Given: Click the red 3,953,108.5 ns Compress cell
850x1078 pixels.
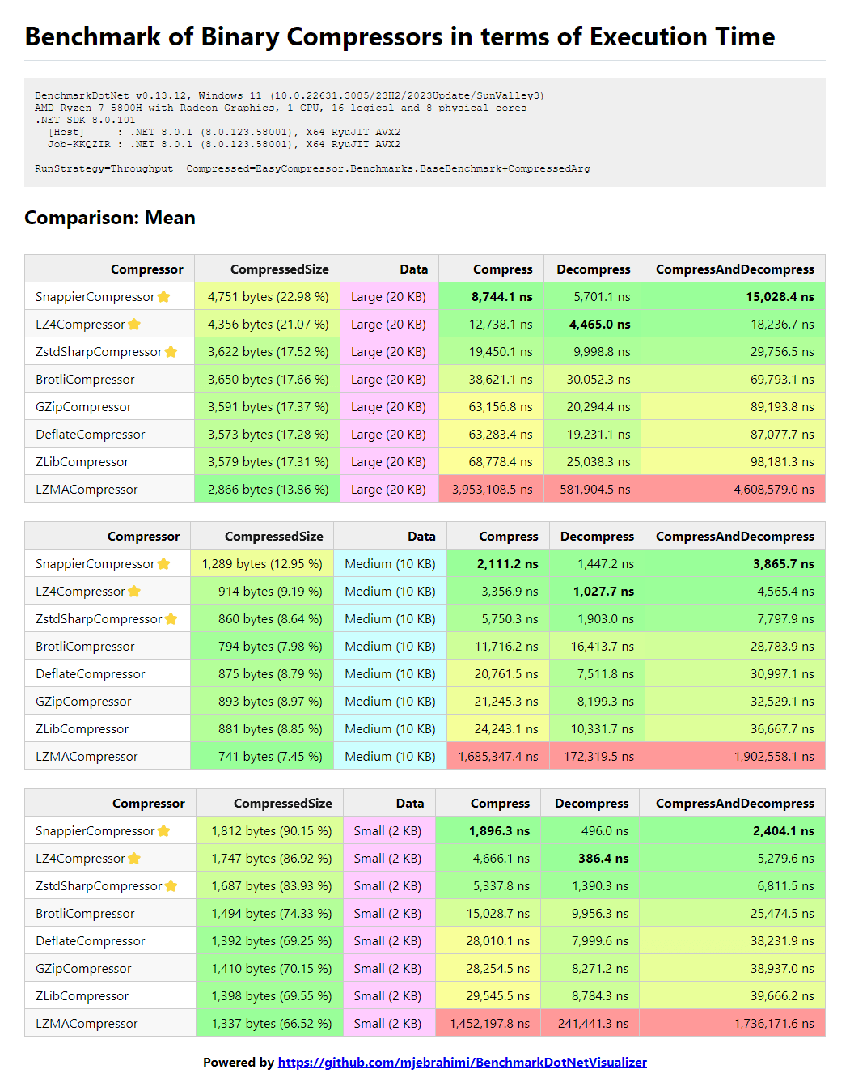Looking at the screenshot, I should (492, 490).
